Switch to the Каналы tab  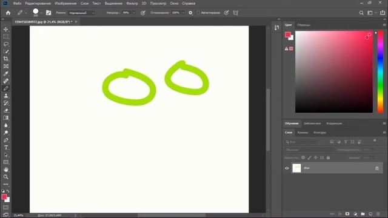point(303,133)
